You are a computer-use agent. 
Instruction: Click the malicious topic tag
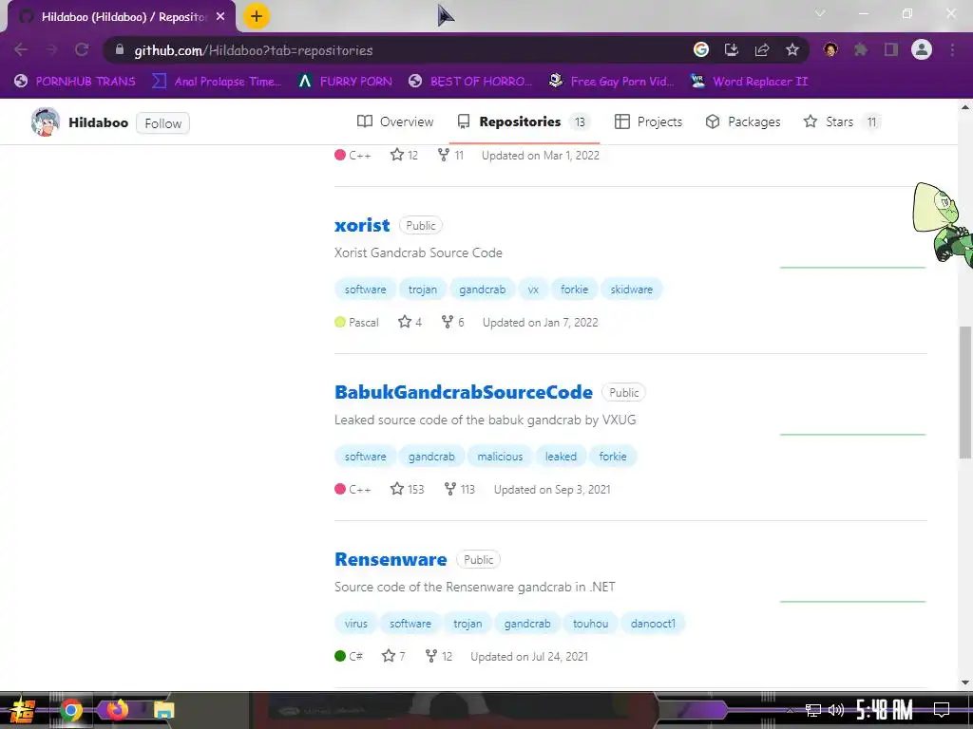500,457
